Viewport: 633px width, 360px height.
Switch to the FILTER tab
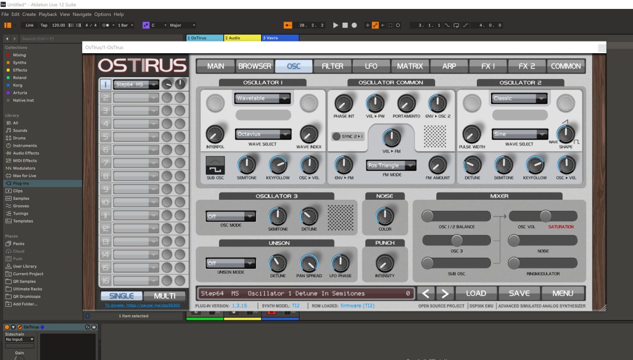pos(332,66)
